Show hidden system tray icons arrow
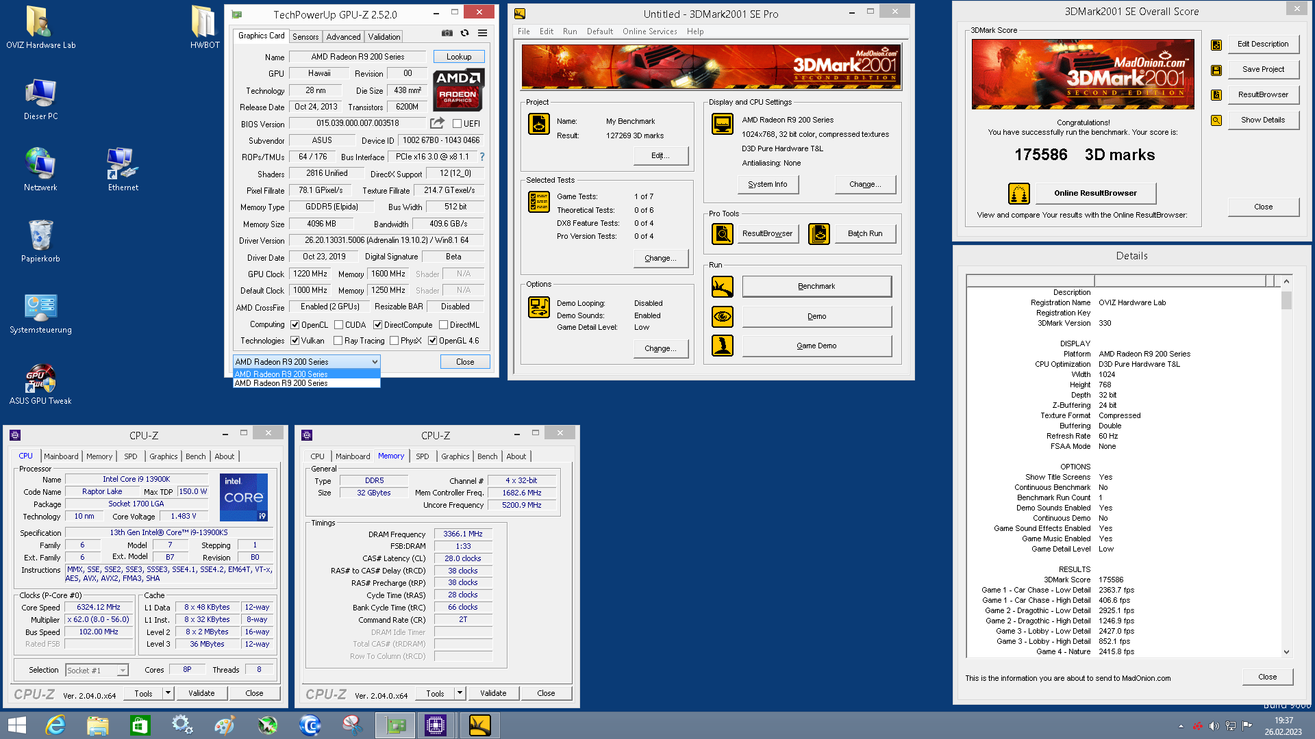Screen dimensions: 1315x739 [1181, 726]
